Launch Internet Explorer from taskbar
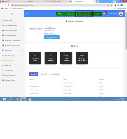 11,99
